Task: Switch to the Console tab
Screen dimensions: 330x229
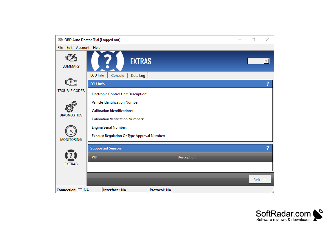Action: 118,76
